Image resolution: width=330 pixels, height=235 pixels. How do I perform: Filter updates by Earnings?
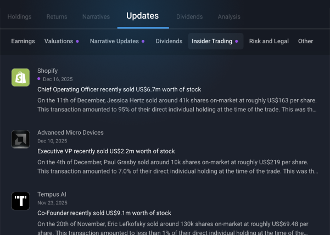click(23, 41)
